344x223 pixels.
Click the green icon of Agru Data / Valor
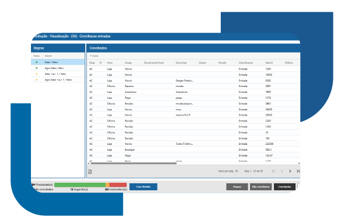[37, 68]
